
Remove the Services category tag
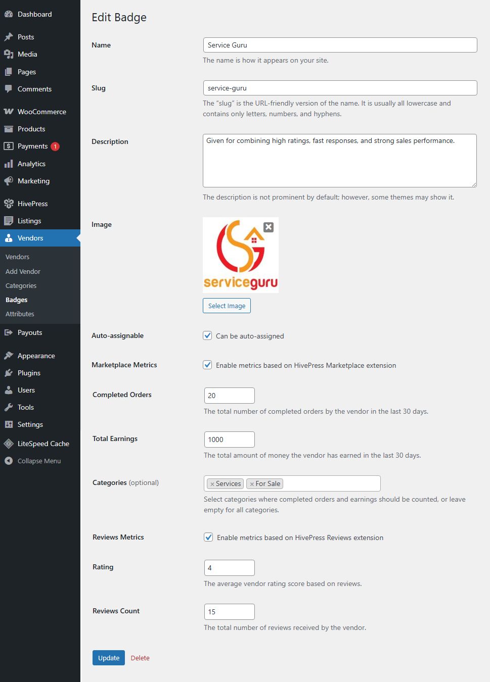[x=212, y=484]
